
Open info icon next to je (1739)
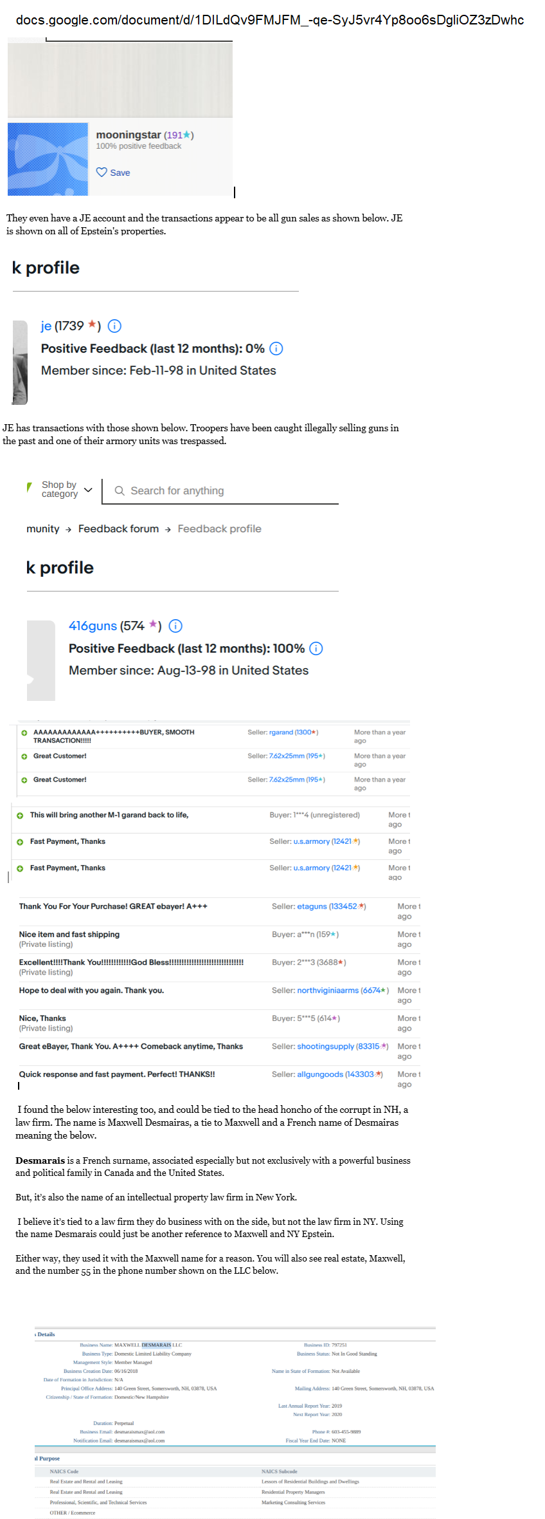(x=114, y=326)
